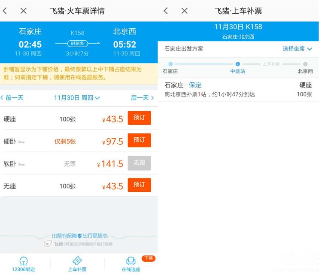Go to 后一天 next day

[x=142, y=98]
